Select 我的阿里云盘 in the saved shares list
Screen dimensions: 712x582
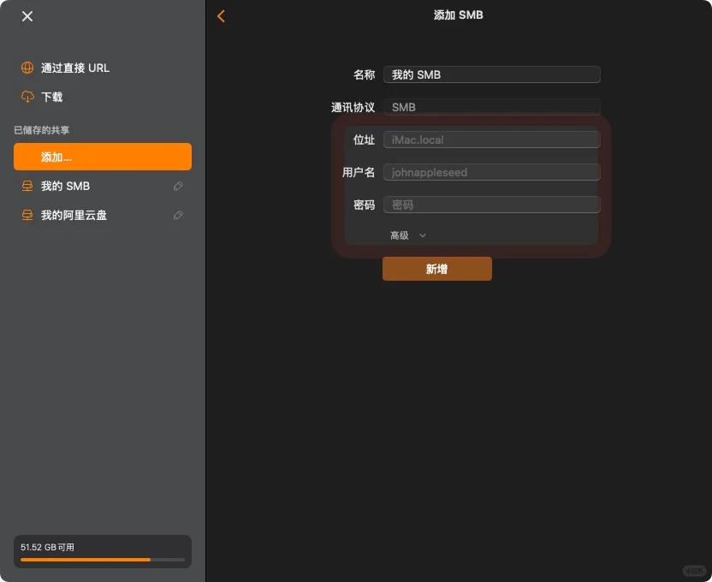point(94,215)
